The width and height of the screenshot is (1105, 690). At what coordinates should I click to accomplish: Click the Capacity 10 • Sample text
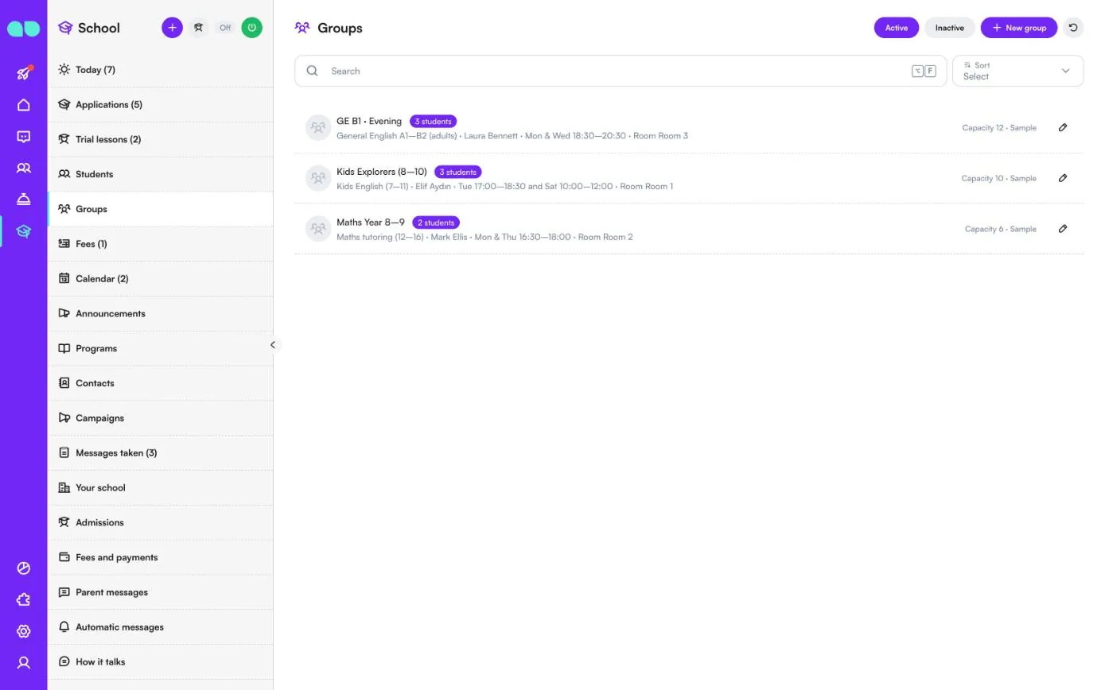(998, 178)
